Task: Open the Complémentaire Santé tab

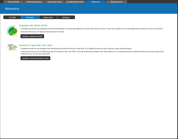Action: click(75, 2)
